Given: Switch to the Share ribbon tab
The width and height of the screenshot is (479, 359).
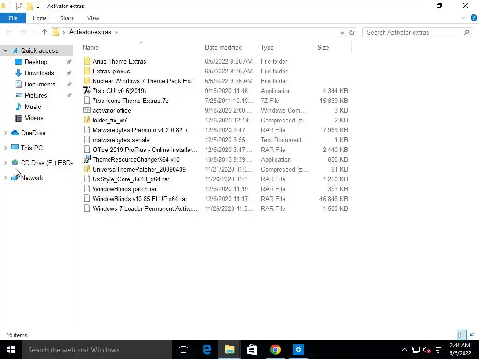Looking at the screenshot, I should (67, 18).
